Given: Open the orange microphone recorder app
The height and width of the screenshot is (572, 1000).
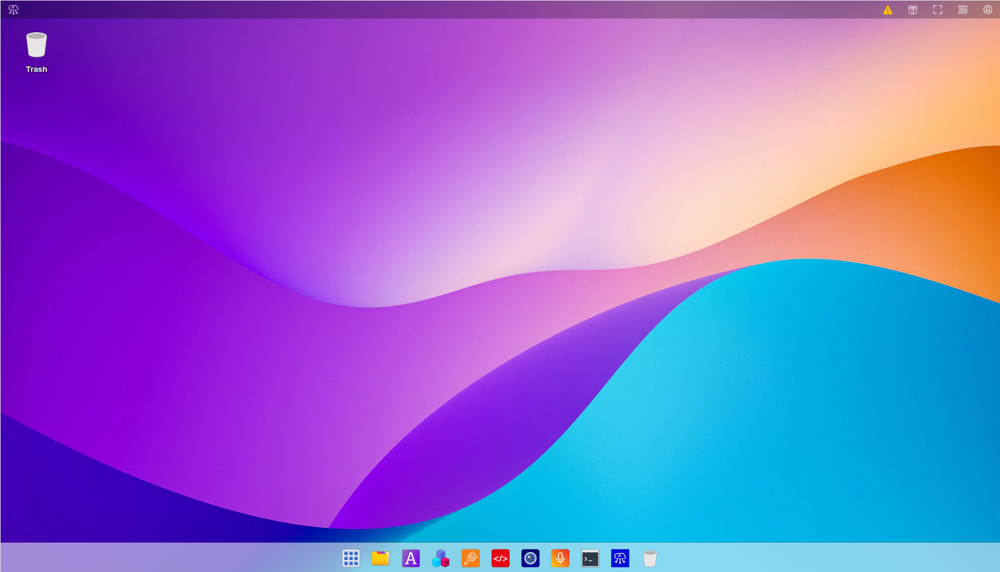Looking at the screenshot, I should [x=560, y=558].
